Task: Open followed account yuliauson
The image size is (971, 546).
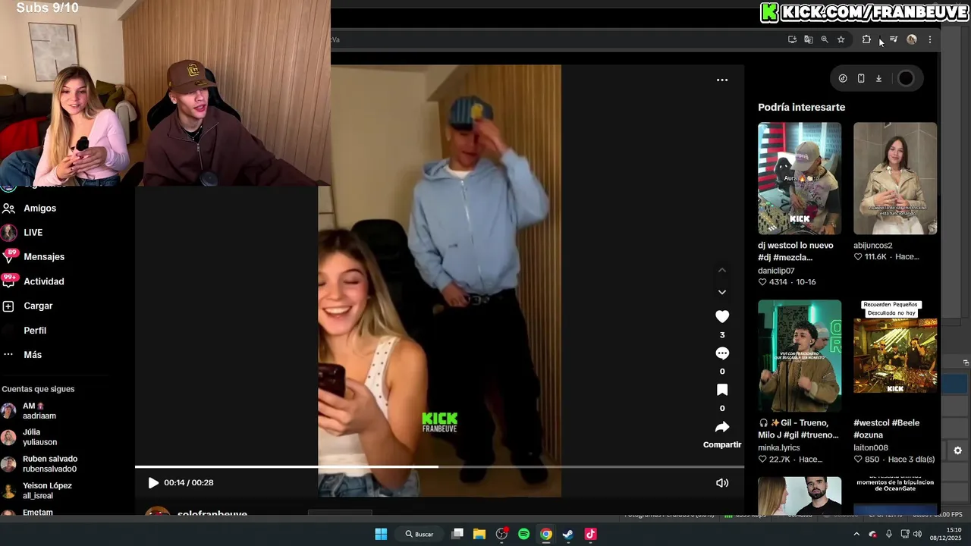Action: pos(39,437)
